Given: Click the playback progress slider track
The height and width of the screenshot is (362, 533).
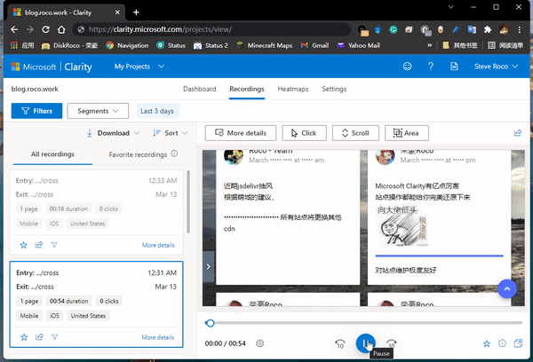Looking at the screenshot, I should coord(364,323).
